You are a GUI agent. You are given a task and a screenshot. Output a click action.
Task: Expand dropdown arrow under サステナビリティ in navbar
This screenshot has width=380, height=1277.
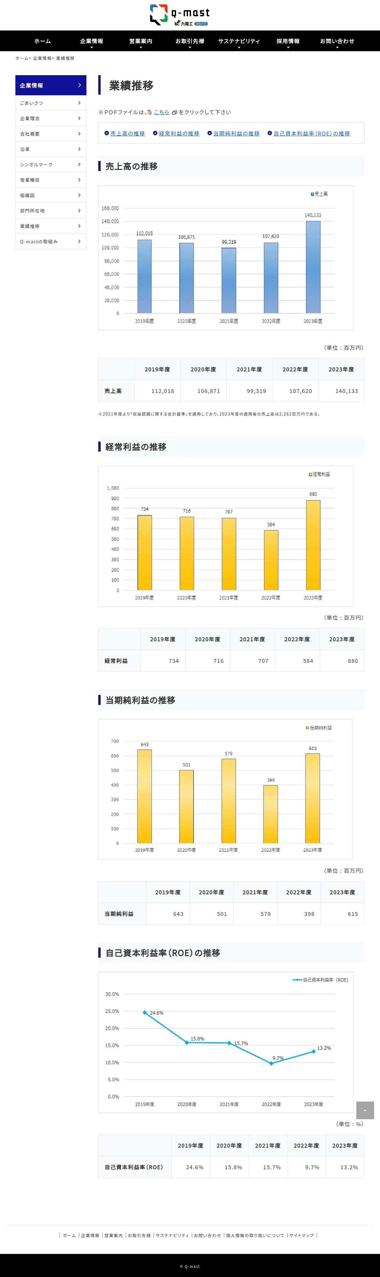tap(239, 48)
